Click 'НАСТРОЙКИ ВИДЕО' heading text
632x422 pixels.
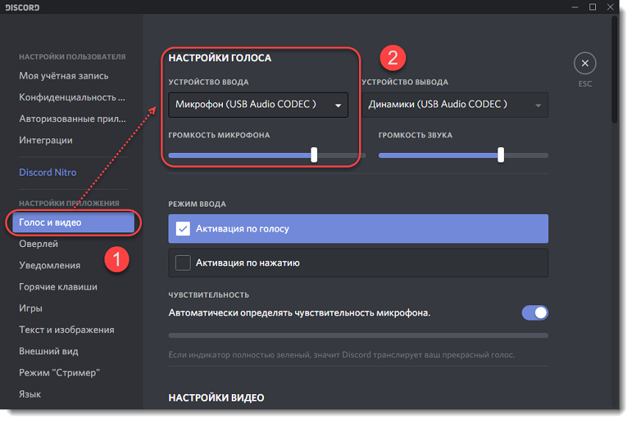(216, 398)
